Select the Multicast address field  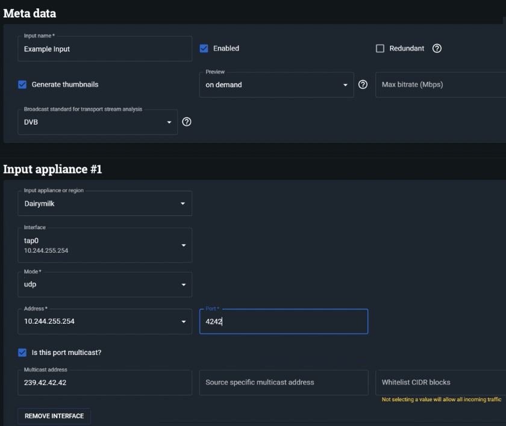click(x=105, y=383)
